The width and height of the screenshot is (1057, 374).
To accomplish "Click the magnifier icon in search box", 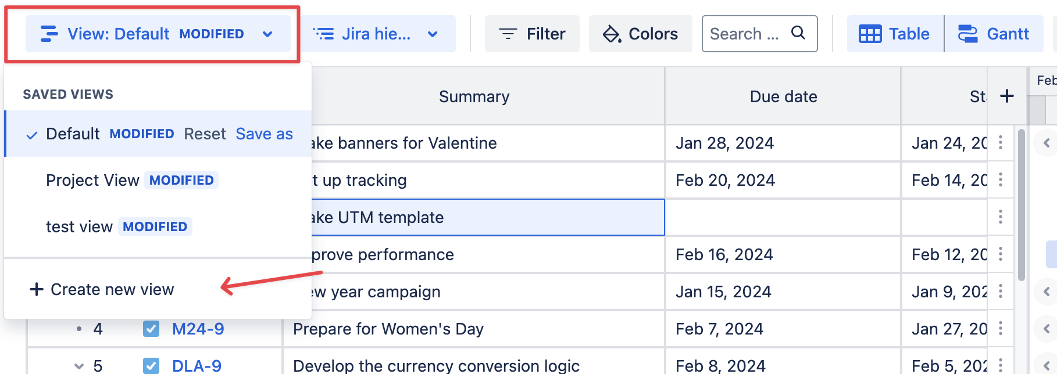I will 798,33.
